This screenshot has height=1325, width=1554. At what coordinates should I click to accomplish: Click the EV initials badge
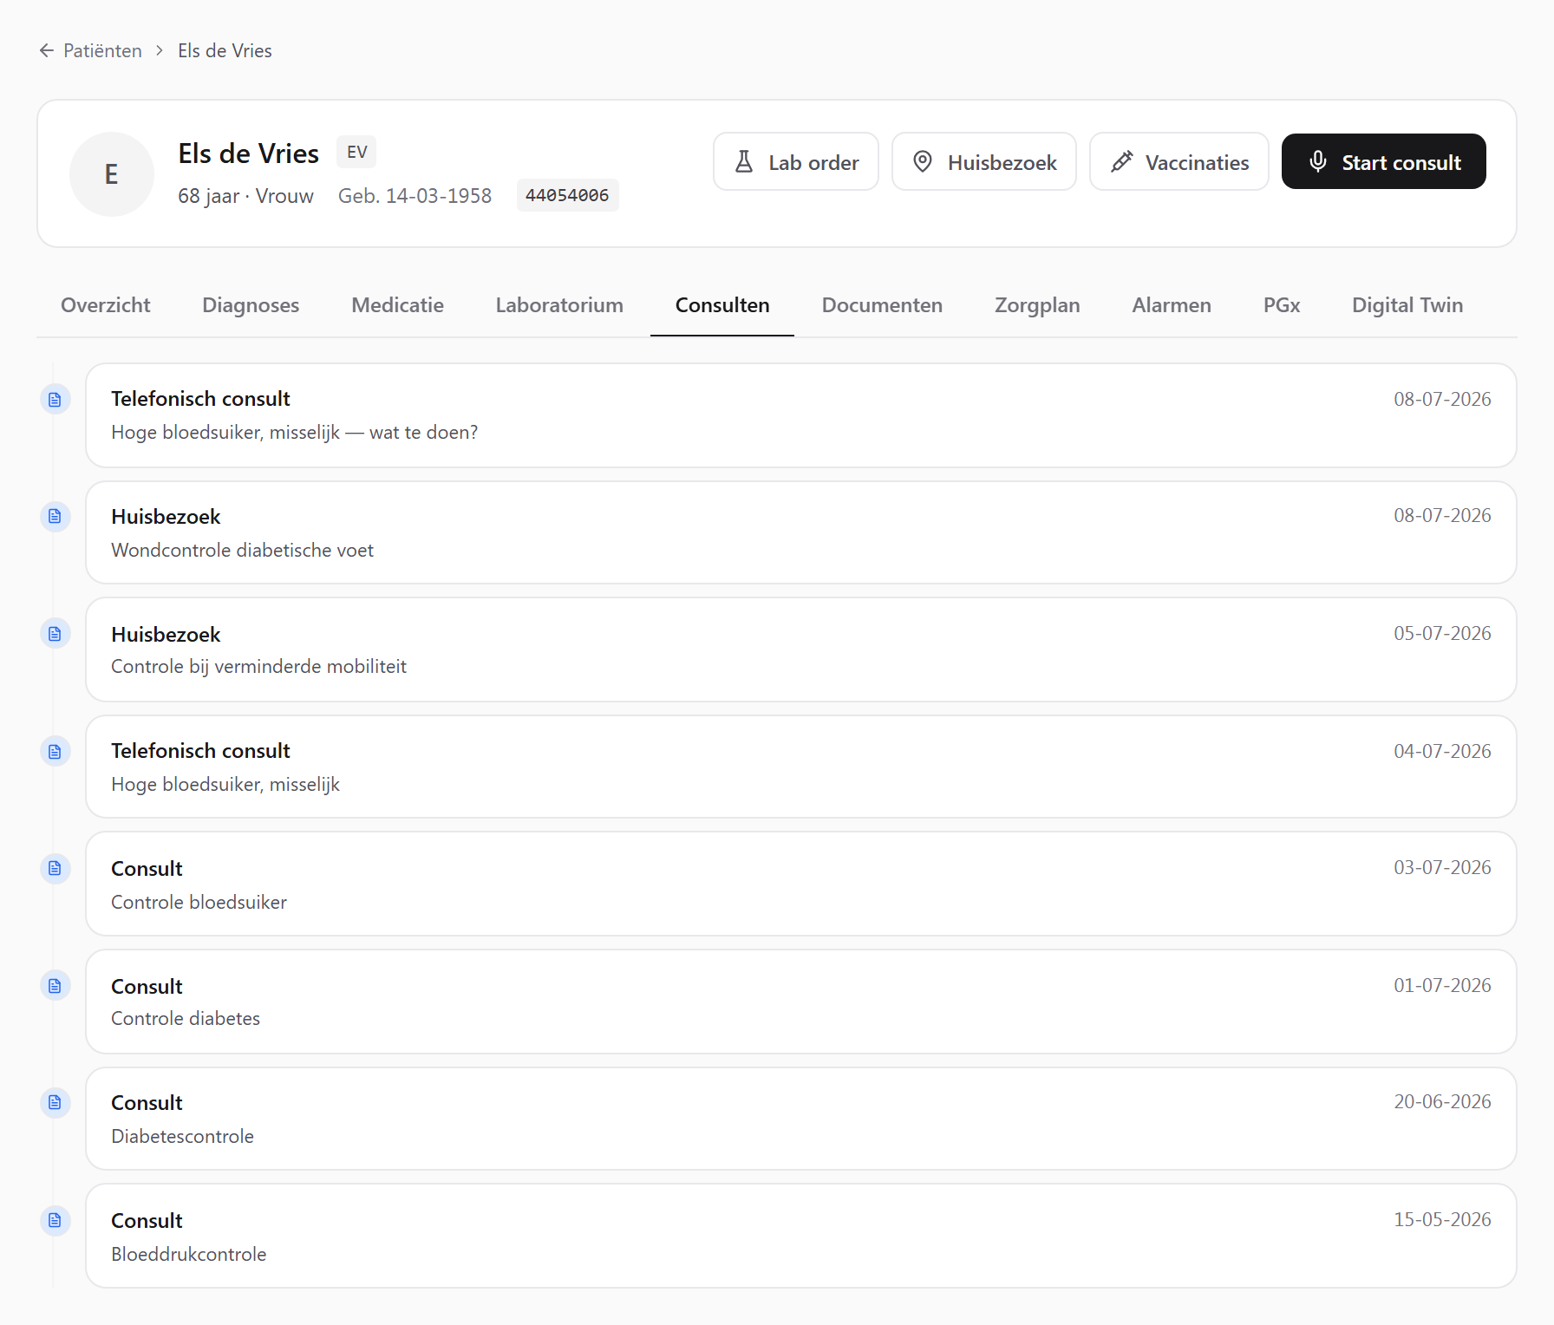tap(356, 153)
